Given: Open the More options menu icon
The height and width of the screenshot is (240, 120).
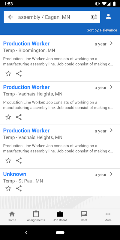Looking at the screenshot, I should (108, 217).
